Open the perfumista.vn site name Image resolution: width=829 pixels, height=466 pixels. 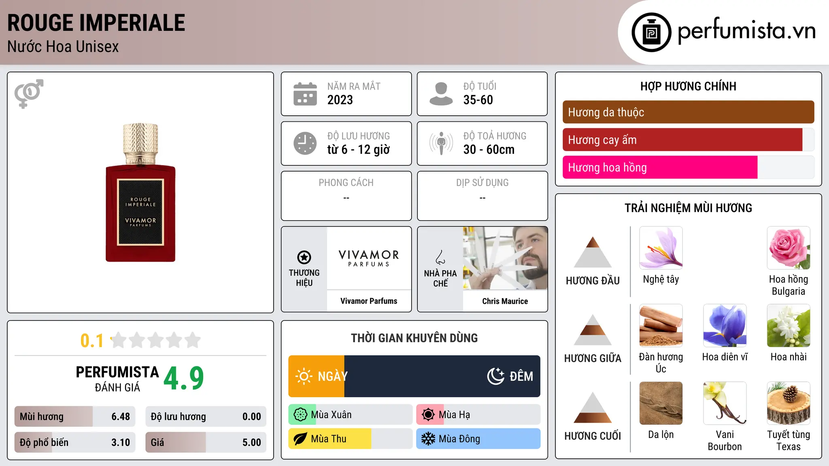[x=746, y=31]
